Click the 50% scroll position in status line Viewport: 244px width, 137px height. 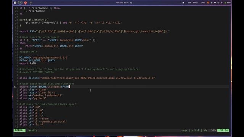pyautogui.click(x=213, y=130)
